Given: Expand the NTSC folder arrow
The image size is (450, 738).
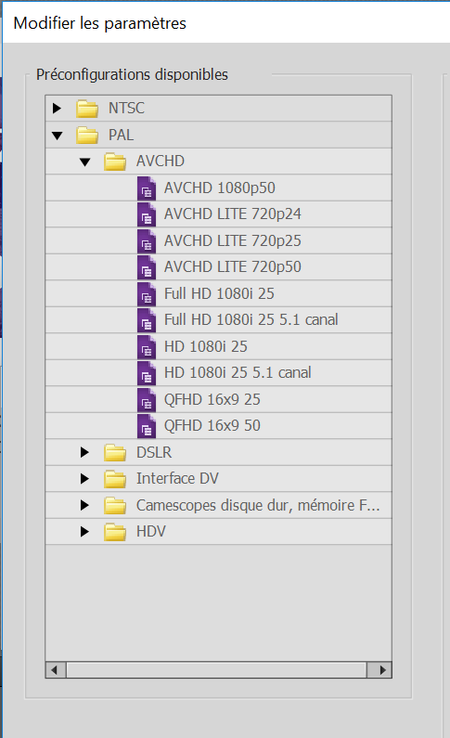Looking at the screenshot, I should click(57, 109).
